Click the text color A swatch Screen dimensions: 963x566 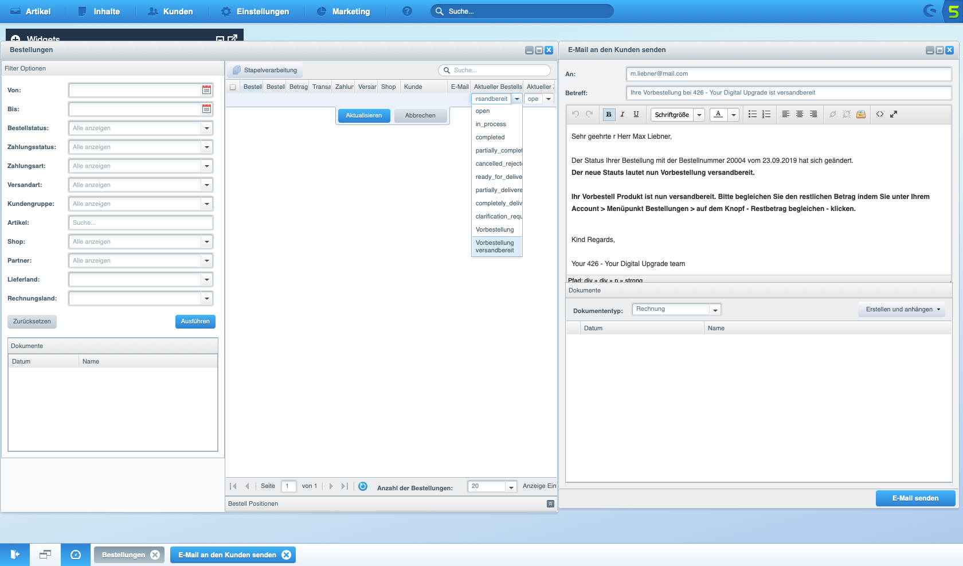[x=718, y=114]
